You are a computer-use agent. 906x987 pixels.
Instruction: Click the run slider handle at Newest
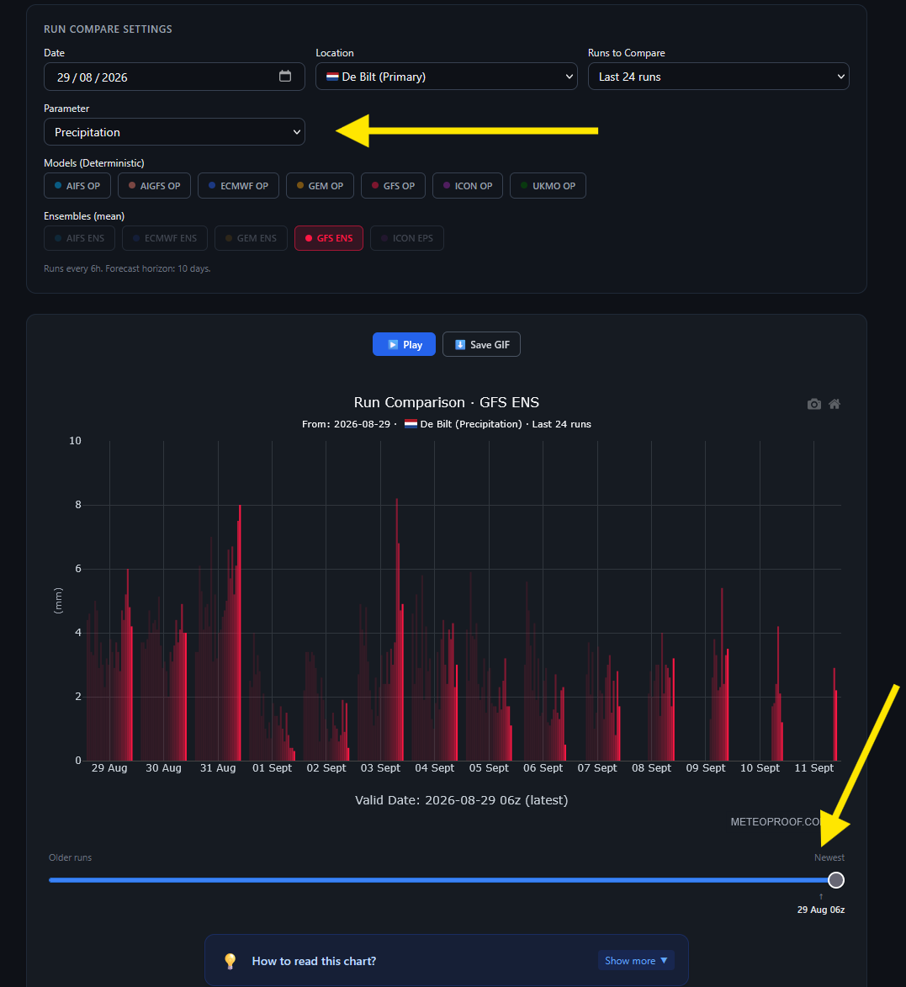[x=836, y=880]
